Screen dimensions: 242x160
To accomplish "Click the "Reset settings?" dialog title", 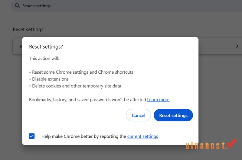I will point(46,47).
